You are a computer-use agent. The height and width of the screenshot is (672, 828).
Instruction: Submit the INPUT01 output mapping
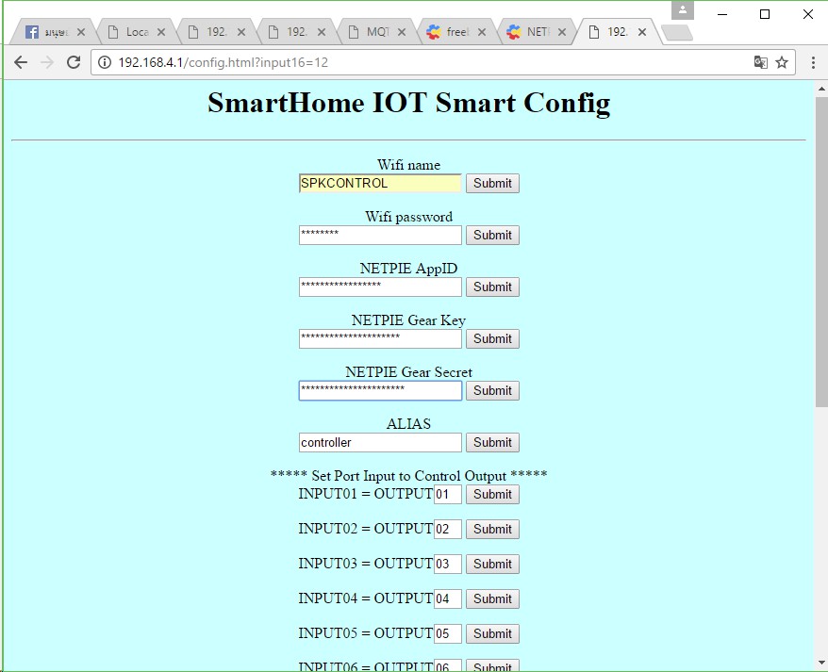tap(491, 494)
